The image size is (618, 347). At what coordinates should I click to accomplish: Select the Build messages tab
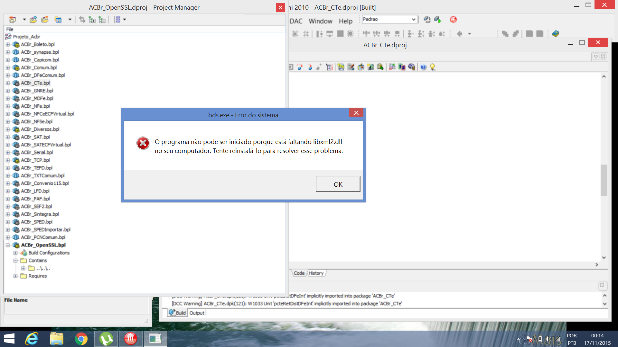pyautogui.click(x=177, y=313)
